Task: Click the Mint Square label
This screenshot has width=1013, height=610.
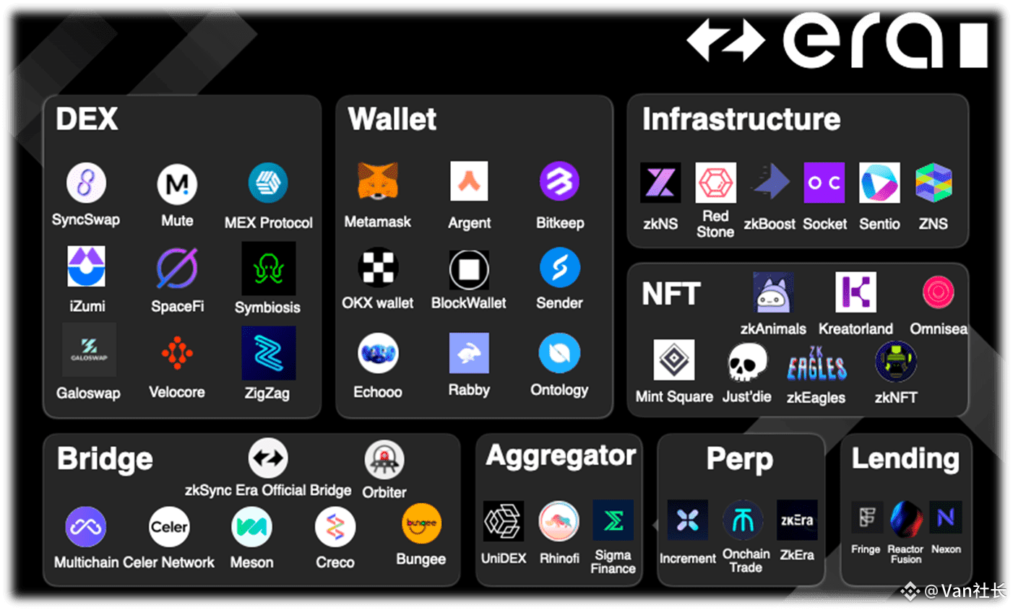Action: coord(674,396)
